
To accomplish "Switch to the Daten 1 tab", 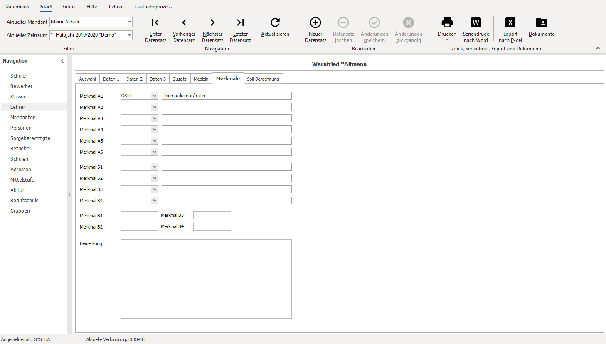I will [111, 79].
